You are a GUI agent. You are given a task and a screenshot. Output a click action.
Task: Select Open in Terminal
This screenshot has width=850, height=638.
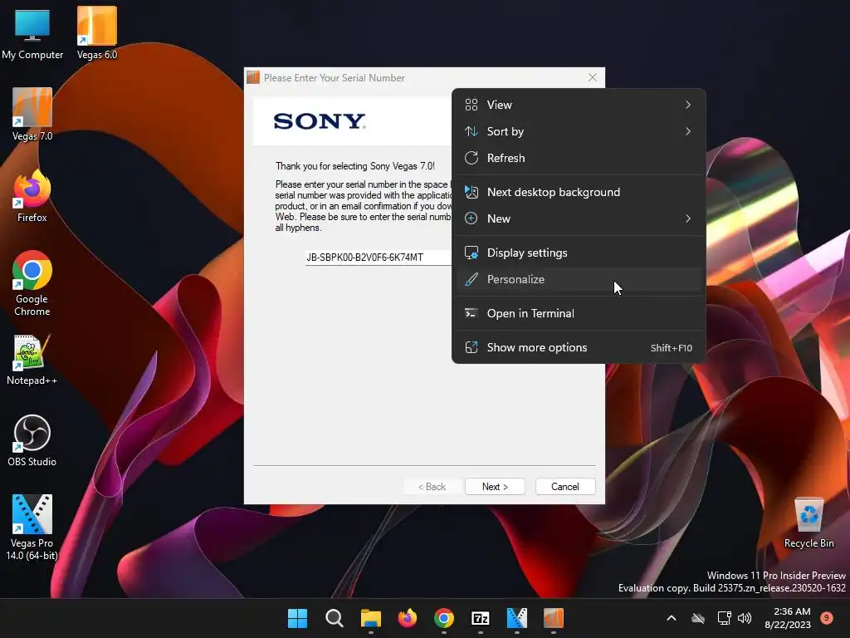[x=579, y=313]
